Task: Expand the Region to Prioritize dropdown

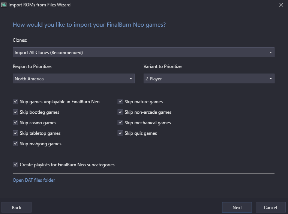Action: pyautogui.click(x=73, y=78)
